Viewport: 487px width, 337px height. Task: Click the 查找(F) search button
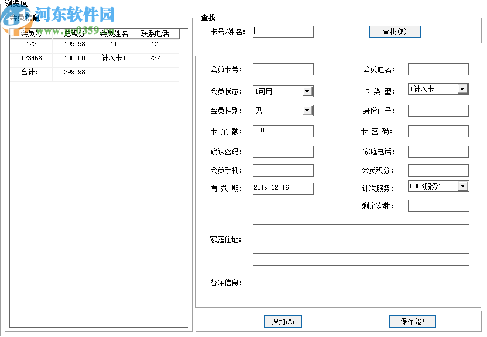pyautogui.click(x=395, y=32)
